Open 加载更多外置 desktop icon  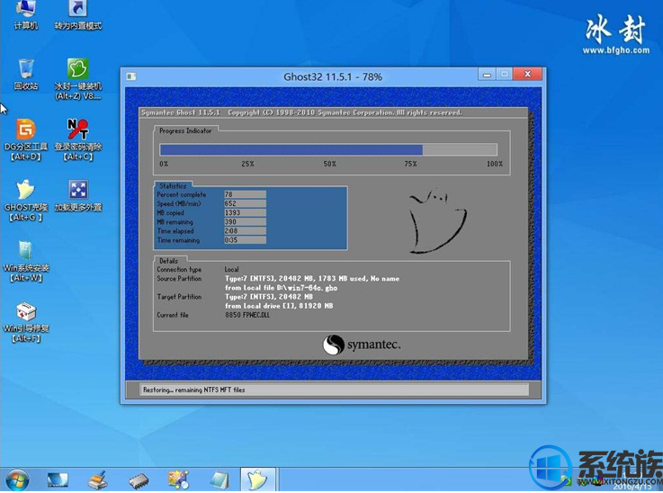[x=77, y=196]
